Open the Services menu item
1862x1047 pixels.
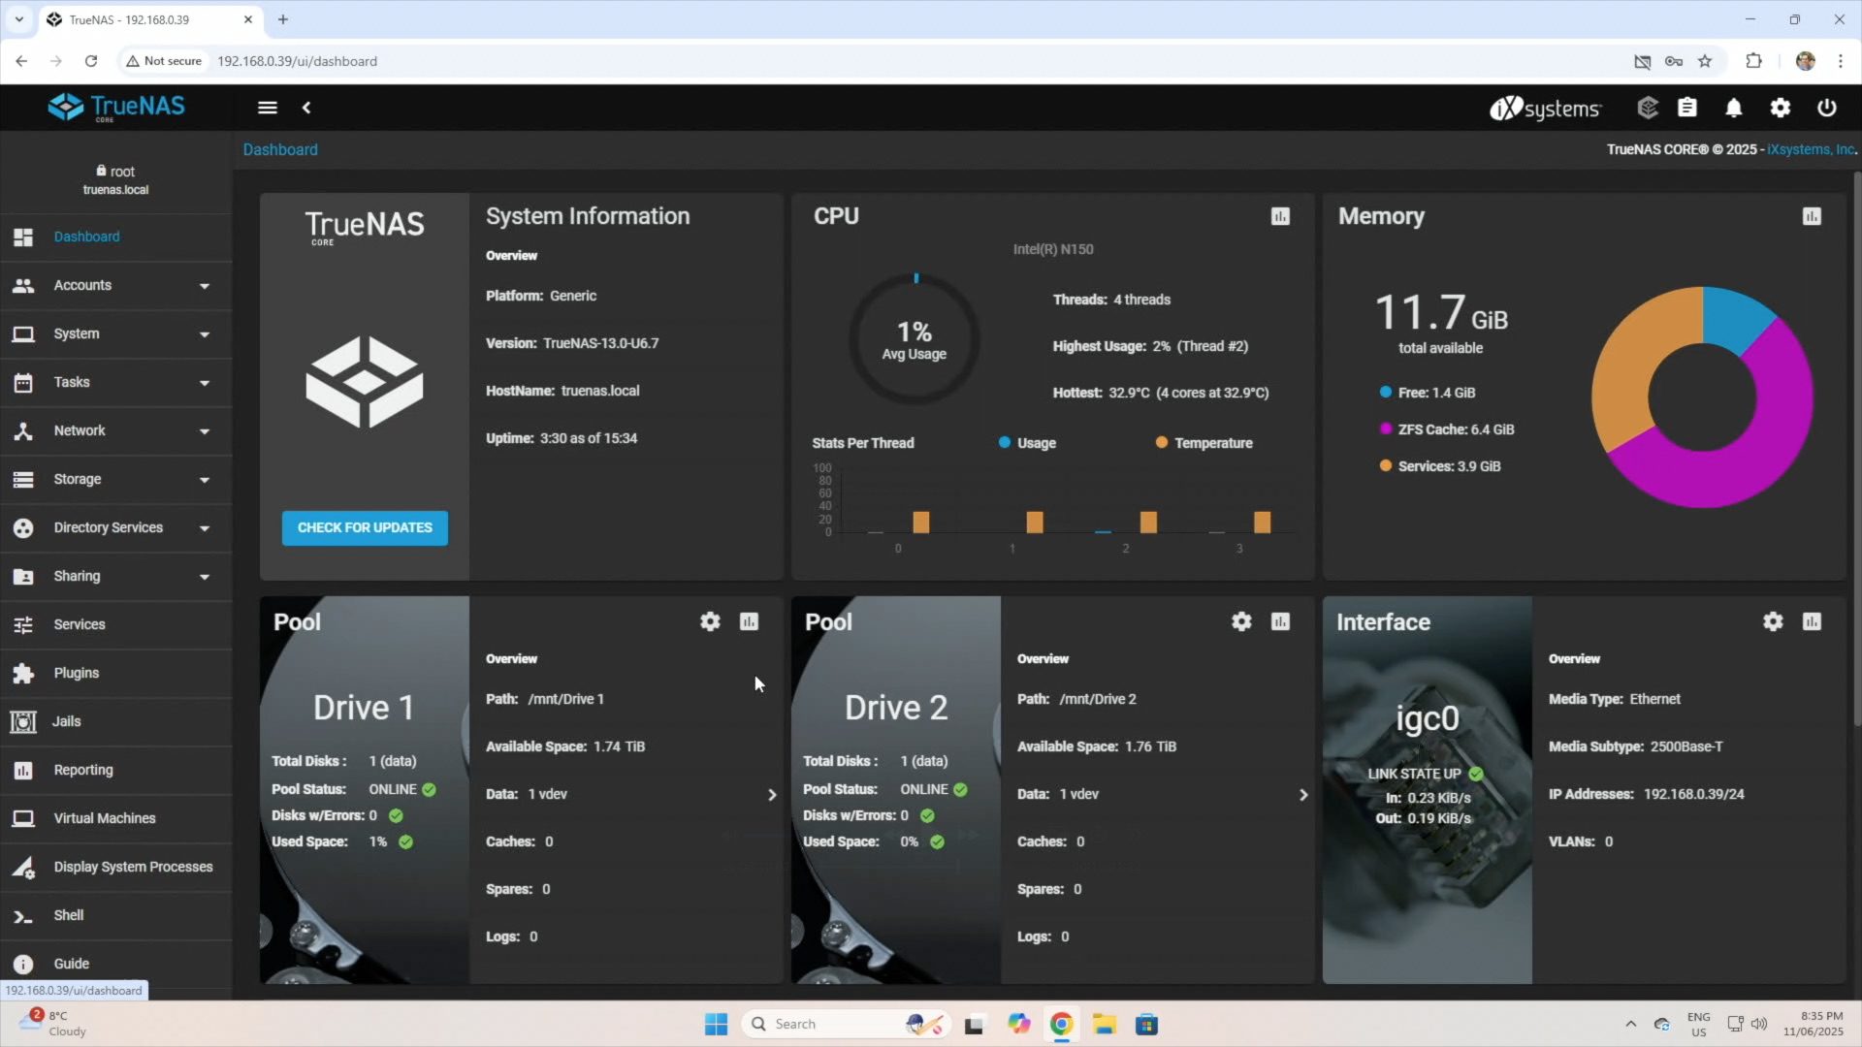coord(80,624)
